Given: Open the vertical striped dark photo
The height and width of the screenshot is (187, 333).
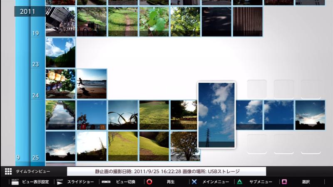Looking at the screenshot, I should (248, 22).
